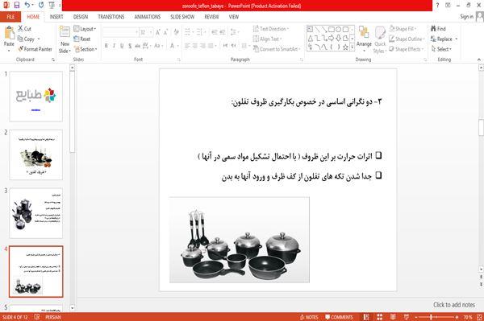The image size is (484, 321).
Task: Toggle Underline formatting
Action: coord(122,46)
